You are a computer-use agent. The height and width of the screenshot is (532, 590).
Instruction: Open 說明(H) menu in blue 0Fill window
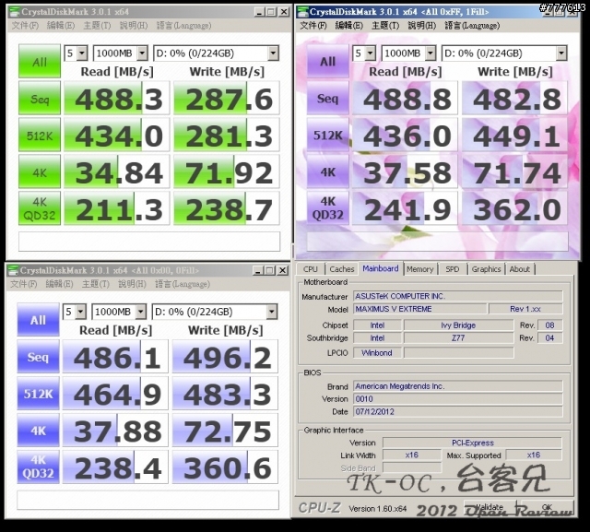pyautogui.click(x=132, y=284)
